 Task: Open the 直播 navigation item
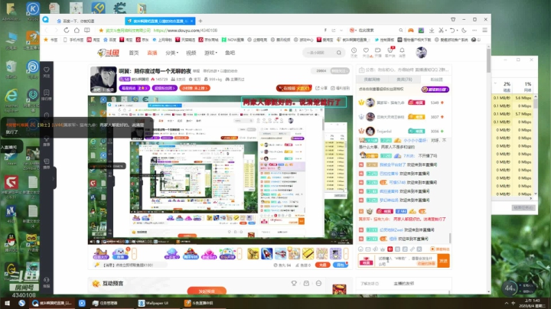point(152,53)
